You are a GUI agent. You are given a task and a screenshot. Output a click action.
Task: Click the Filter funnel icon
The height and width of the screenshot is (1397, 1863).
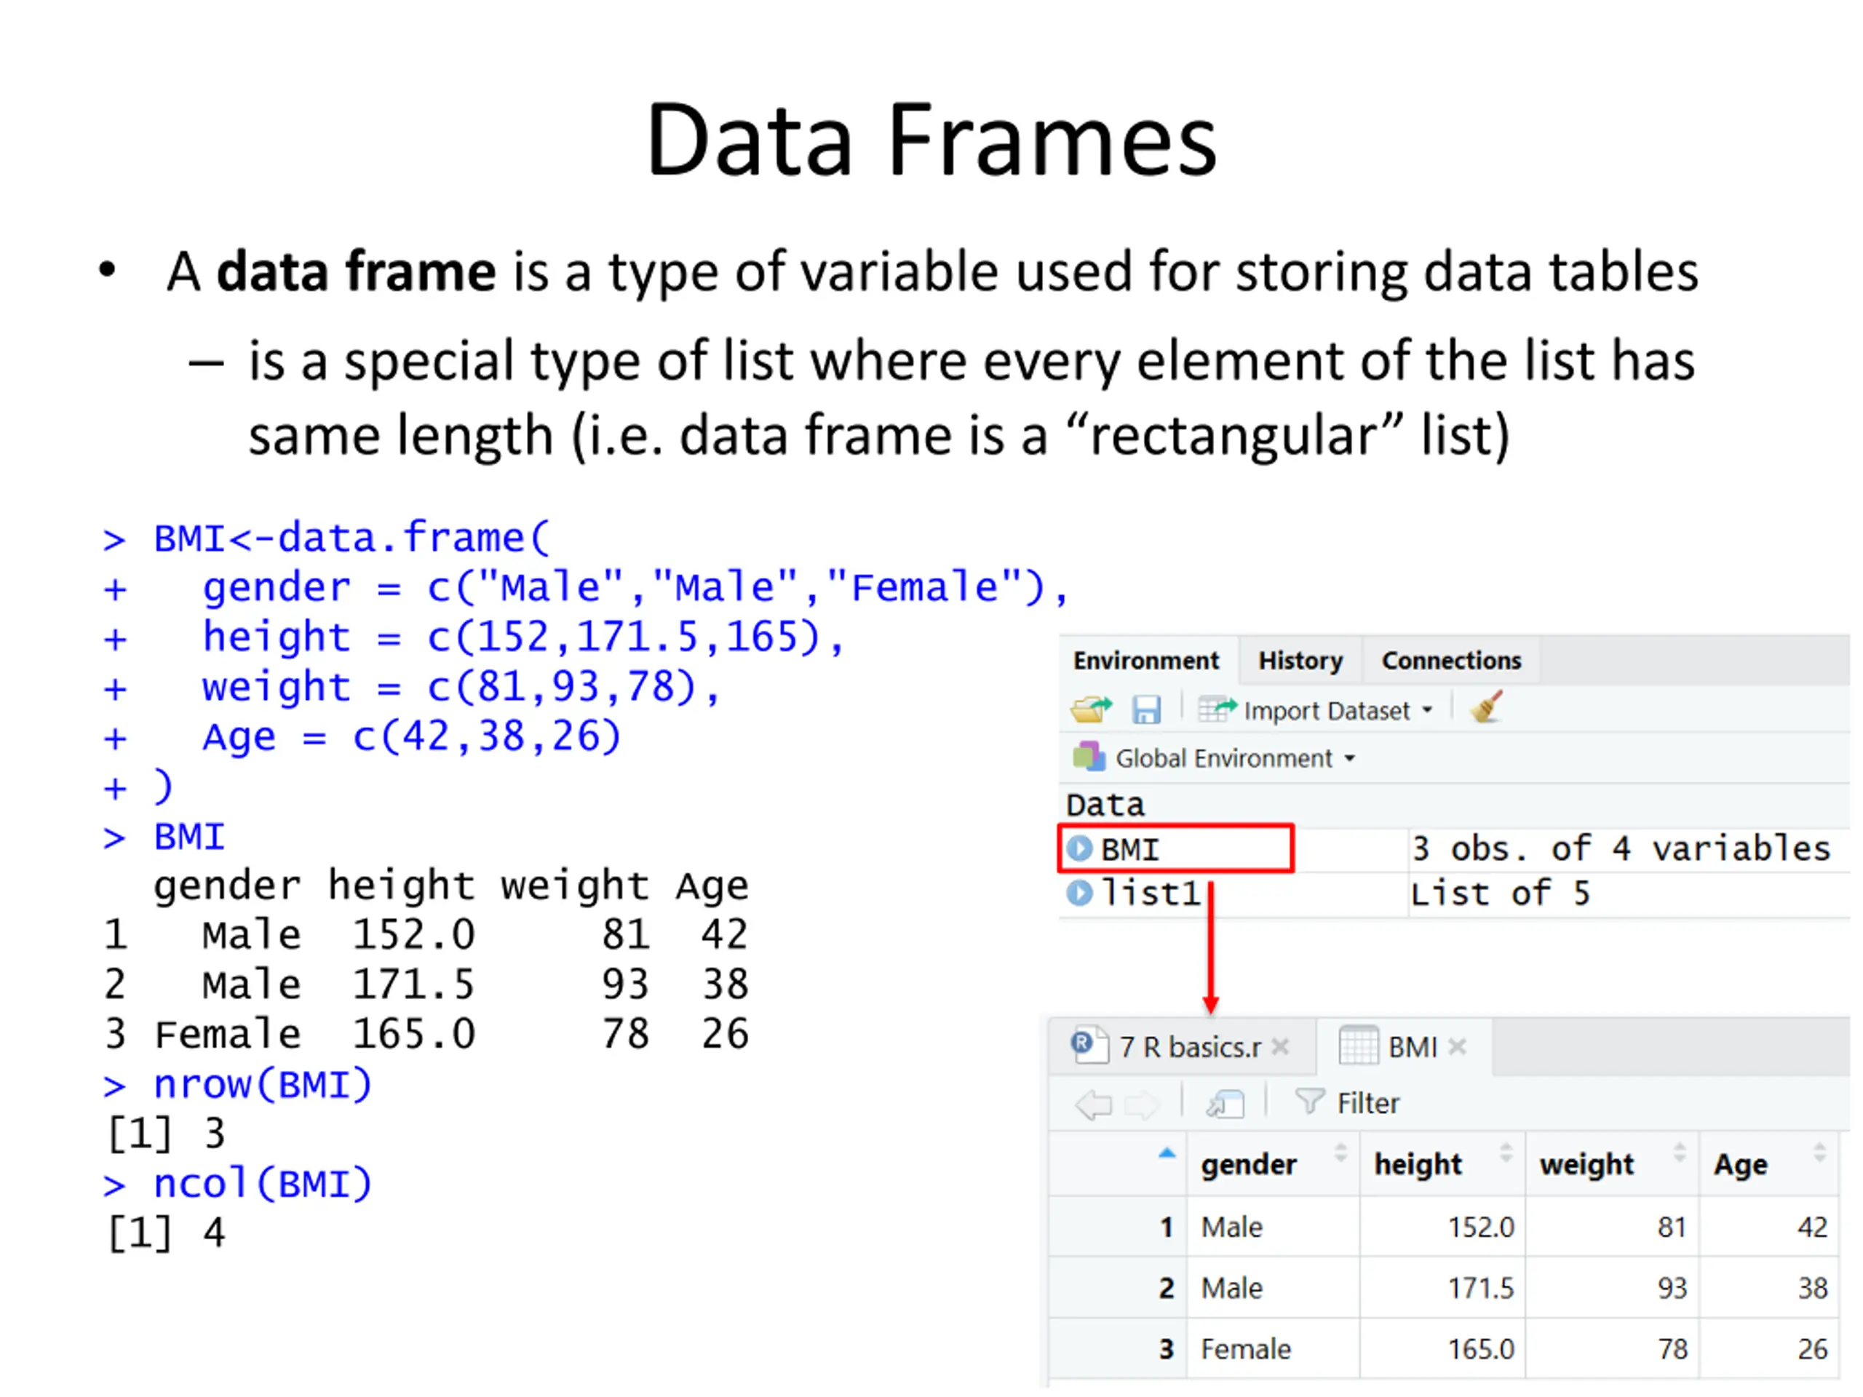1308,1102
